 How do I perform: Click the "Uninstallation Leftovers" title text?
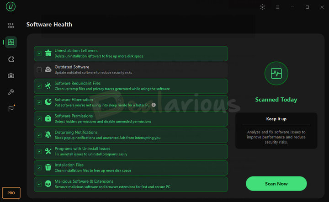76,51
